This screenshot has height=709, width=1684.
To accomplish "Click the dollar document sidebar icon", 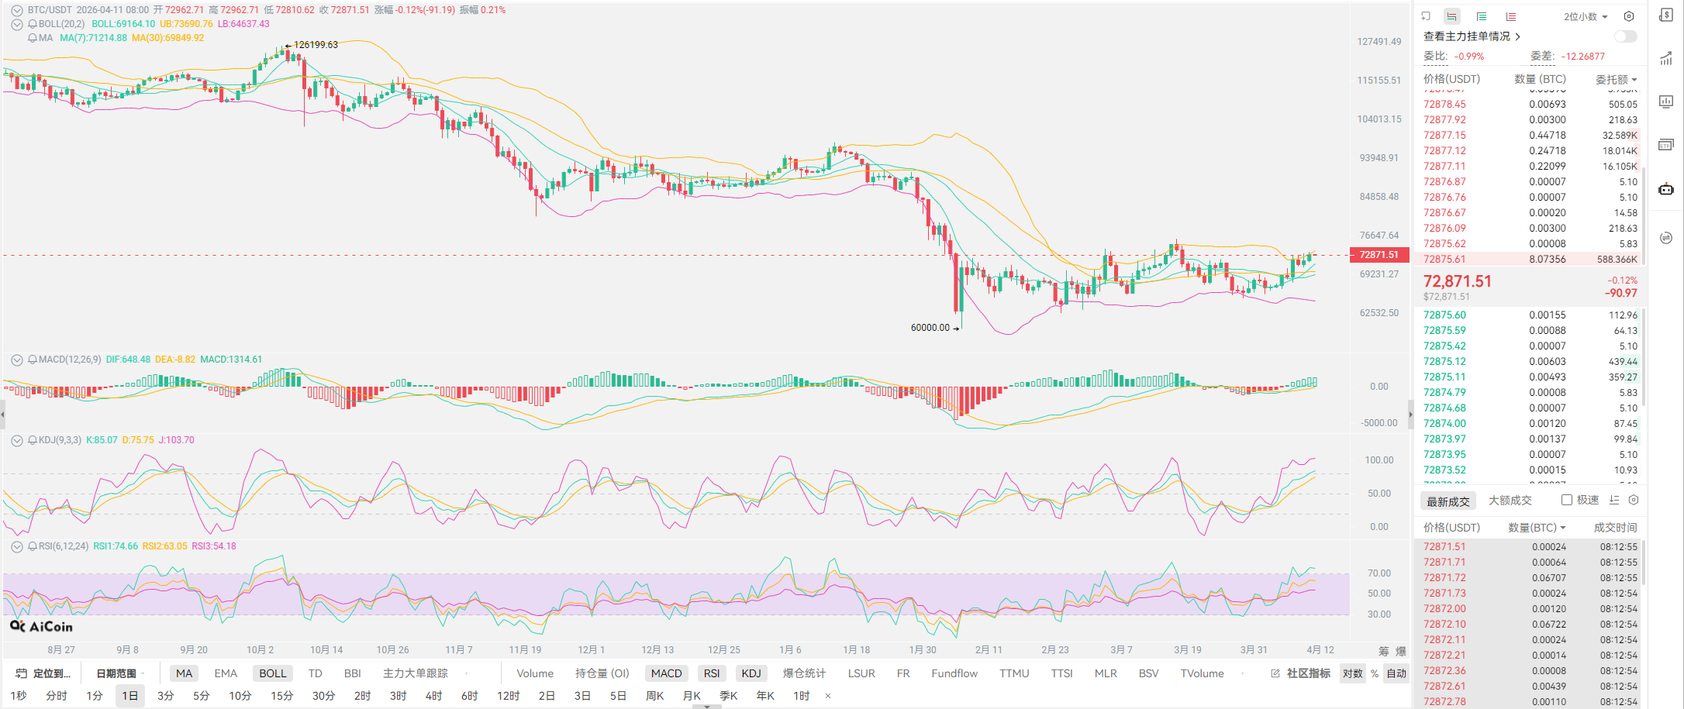I will tap(1665, 15).
